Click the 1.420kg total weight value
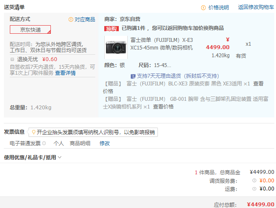 coord(41,107)
